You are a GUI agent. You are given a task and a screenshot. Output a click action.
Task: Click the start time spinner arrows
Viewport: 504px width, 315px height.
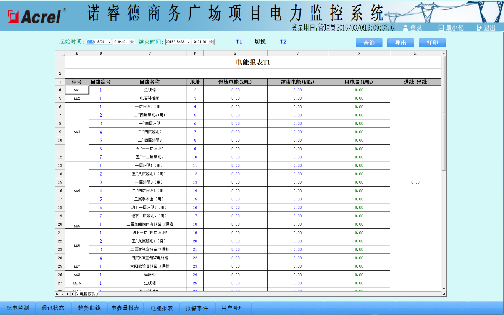[132, 42]
